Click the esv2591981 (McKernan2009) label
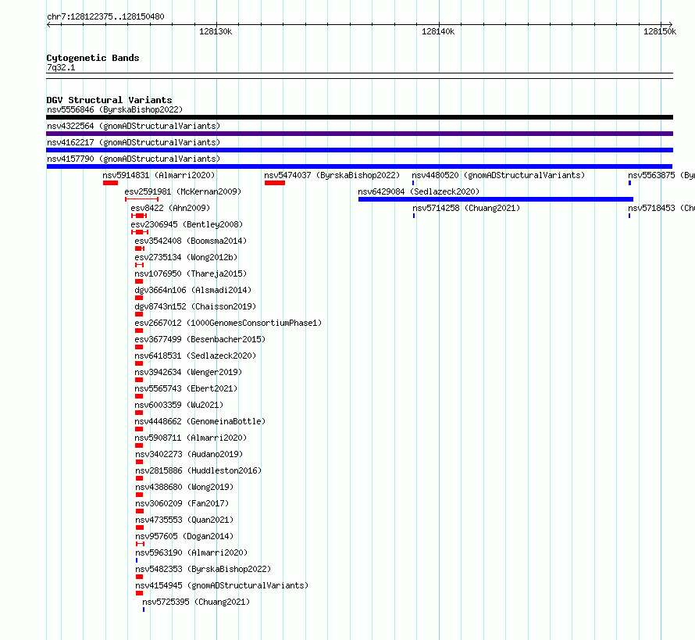Image resolution: width=695 pixels, height=640 pixels. click(183, 191)
